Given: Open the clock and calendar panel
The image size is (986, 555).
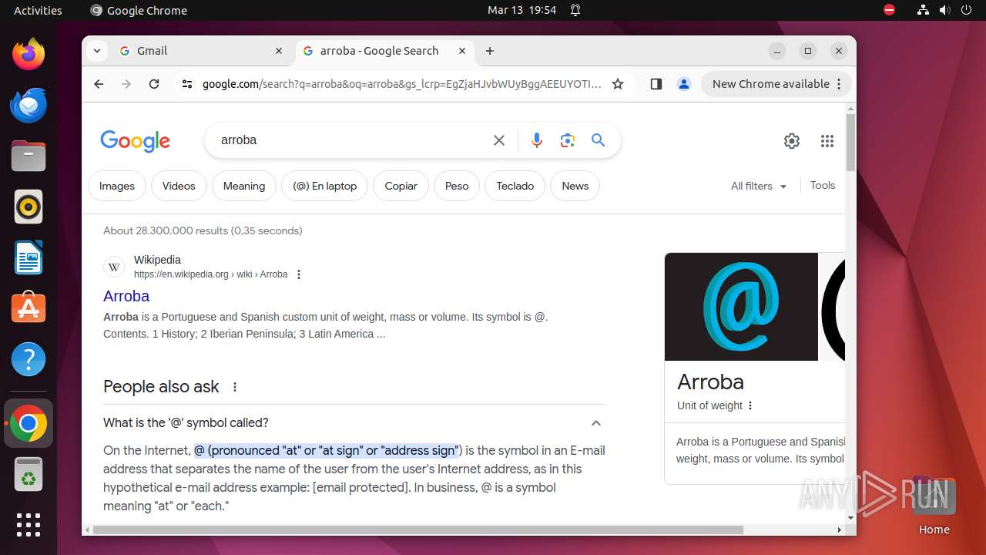Looking at the screenshot, I should pos(522,10).
